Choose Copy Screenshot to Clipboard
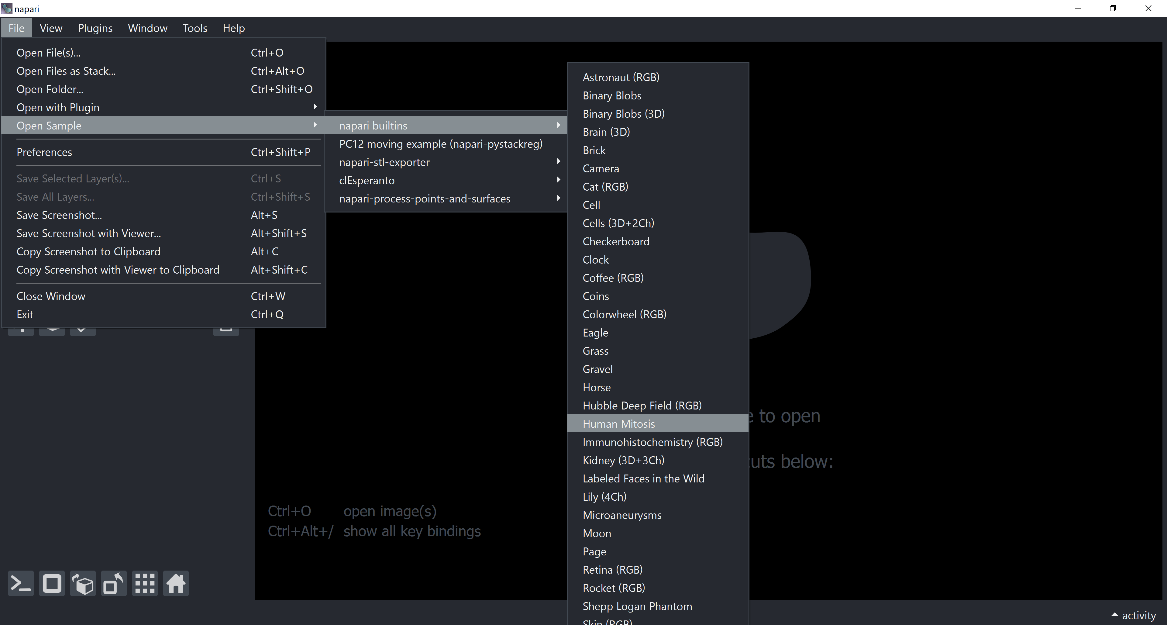Screen dimensions: 1167x625 [x=164, y=251]
